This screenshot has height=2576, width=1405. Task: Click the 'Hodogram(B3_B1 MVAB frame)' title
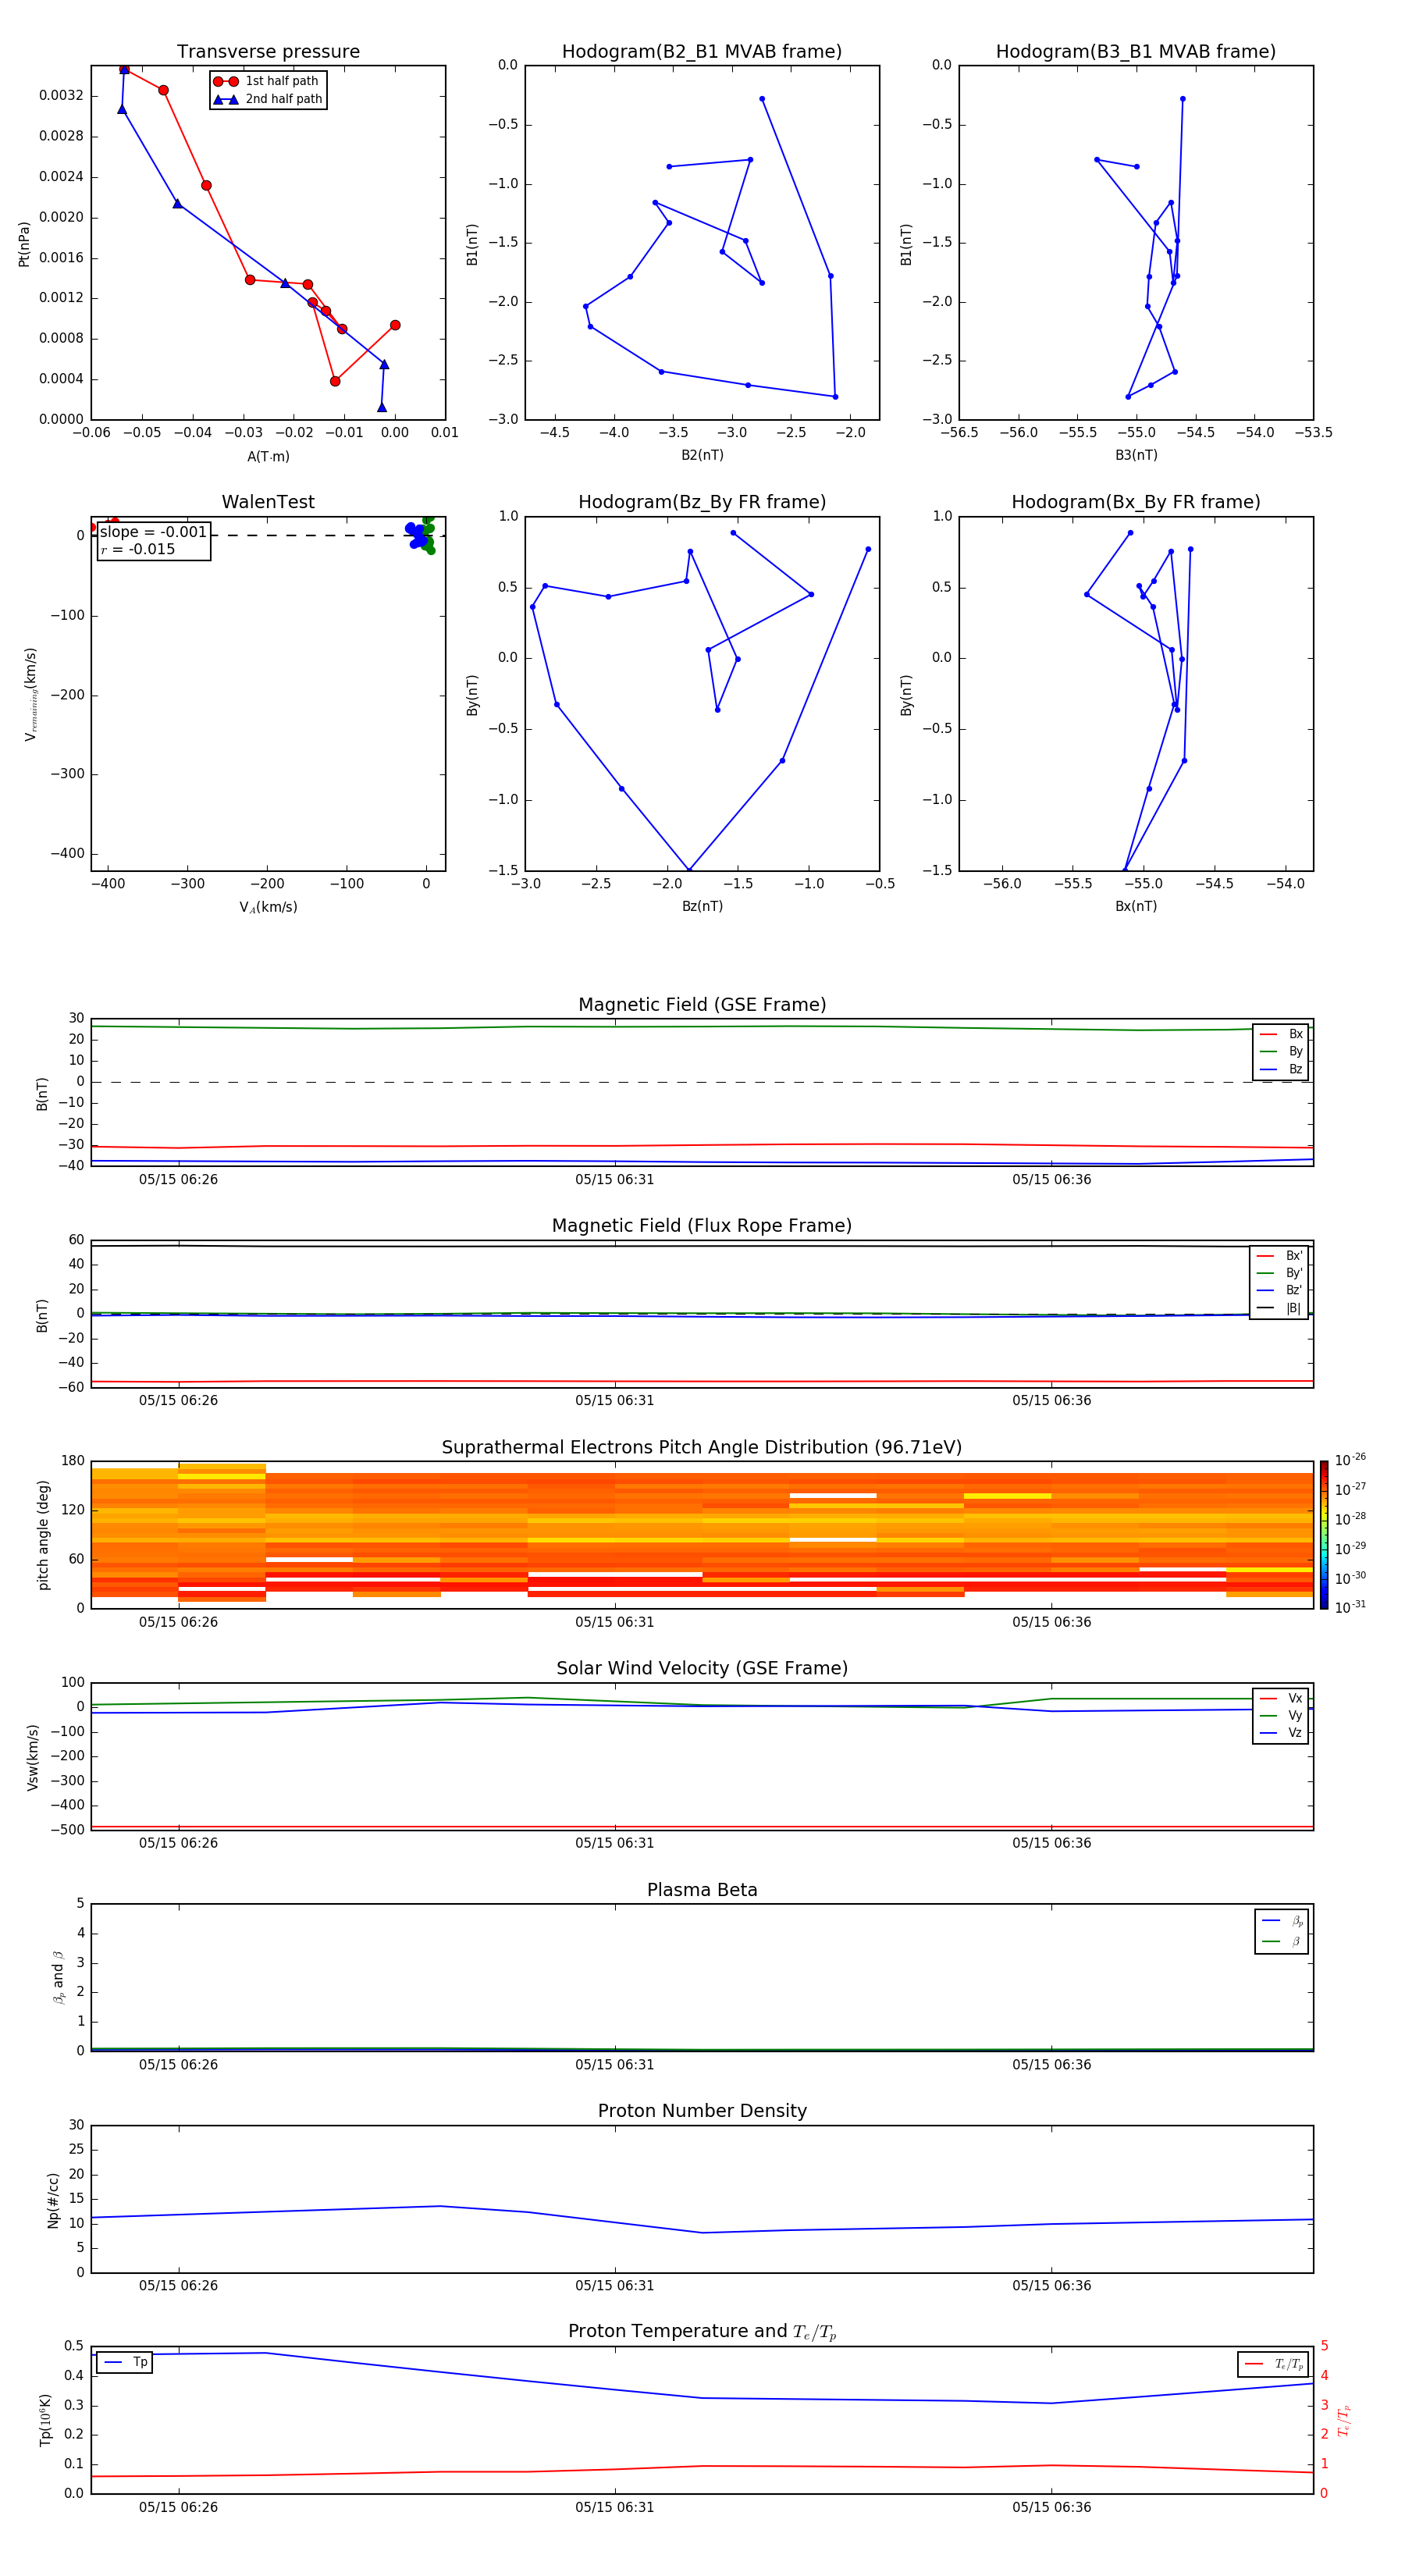tap(1136, 52)
